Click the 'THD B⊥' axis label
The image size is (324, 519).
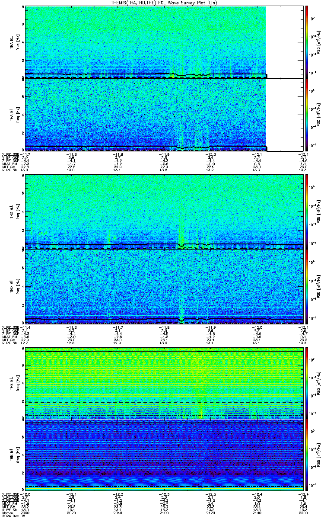[12, 211]
